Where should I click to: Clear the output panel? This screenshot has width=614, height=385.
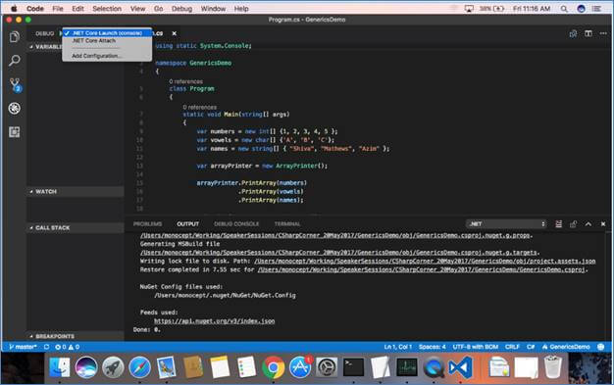[558, 223]
